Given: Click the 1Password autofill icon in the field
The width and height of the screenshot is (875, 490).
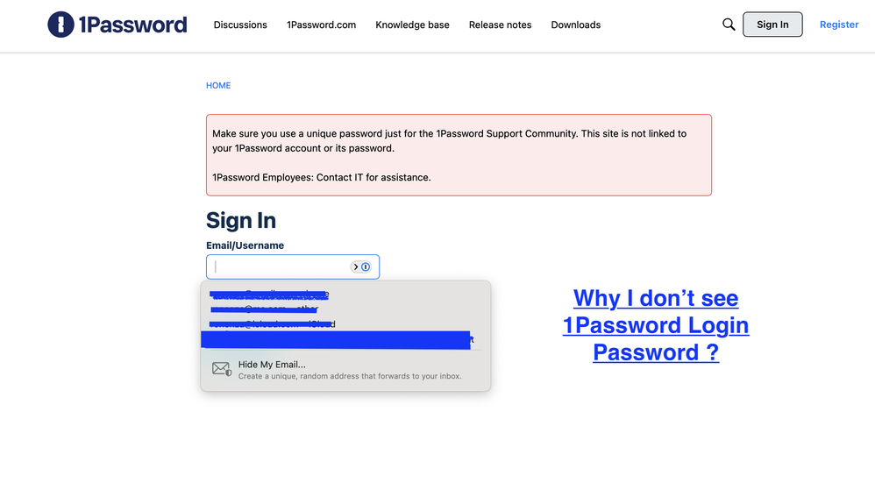Looking at the screenshot, I should [x=366, y=266].
